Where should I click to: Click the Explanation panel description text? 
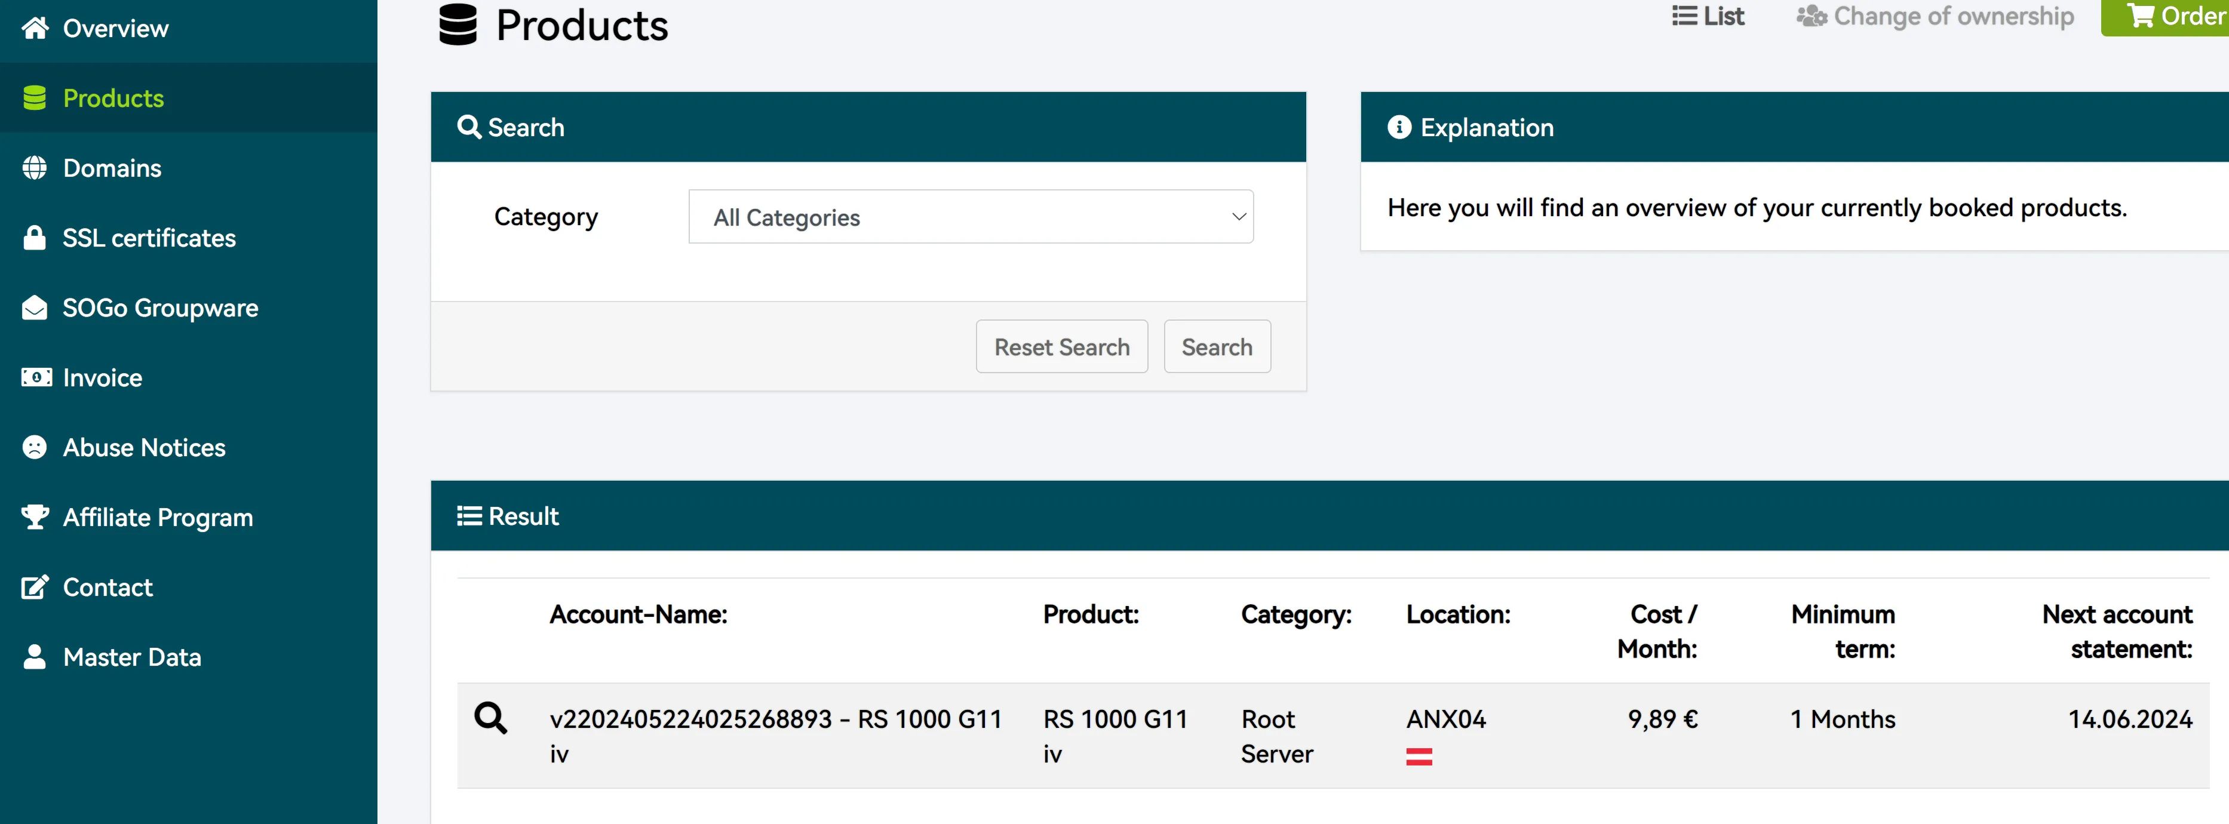tap(1757, 208)
